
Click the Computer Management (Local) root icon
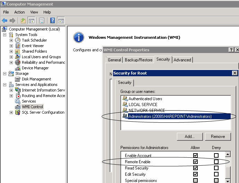pos(5,29)
